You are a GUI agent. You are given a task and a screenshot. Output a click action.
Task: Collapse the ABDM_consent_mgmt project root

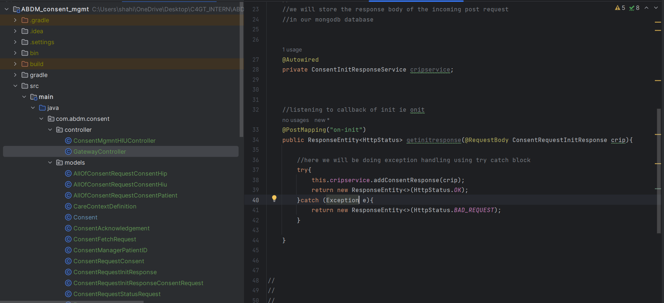tap(6, 9)
